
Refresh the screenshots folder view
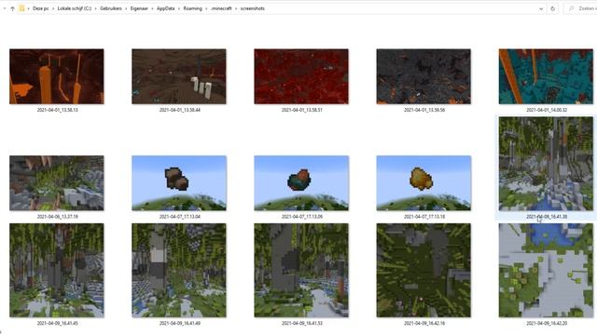tap(553, 8)
